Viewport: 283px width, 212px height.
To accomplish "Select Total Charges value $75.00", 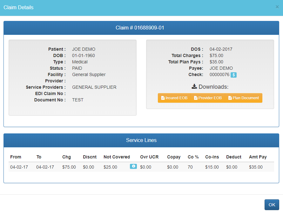I will (216, 55).
